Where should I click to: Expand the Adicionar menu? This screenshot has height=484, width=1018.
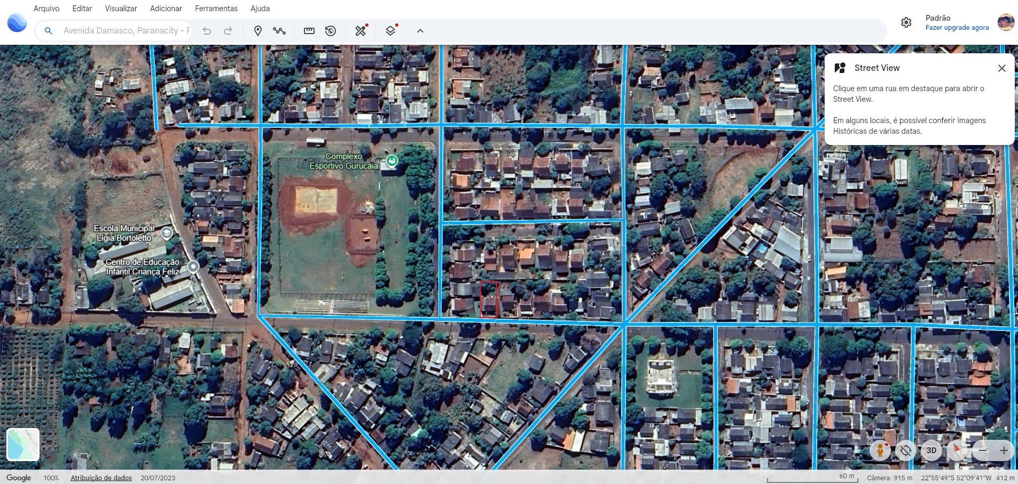[166, 9]
